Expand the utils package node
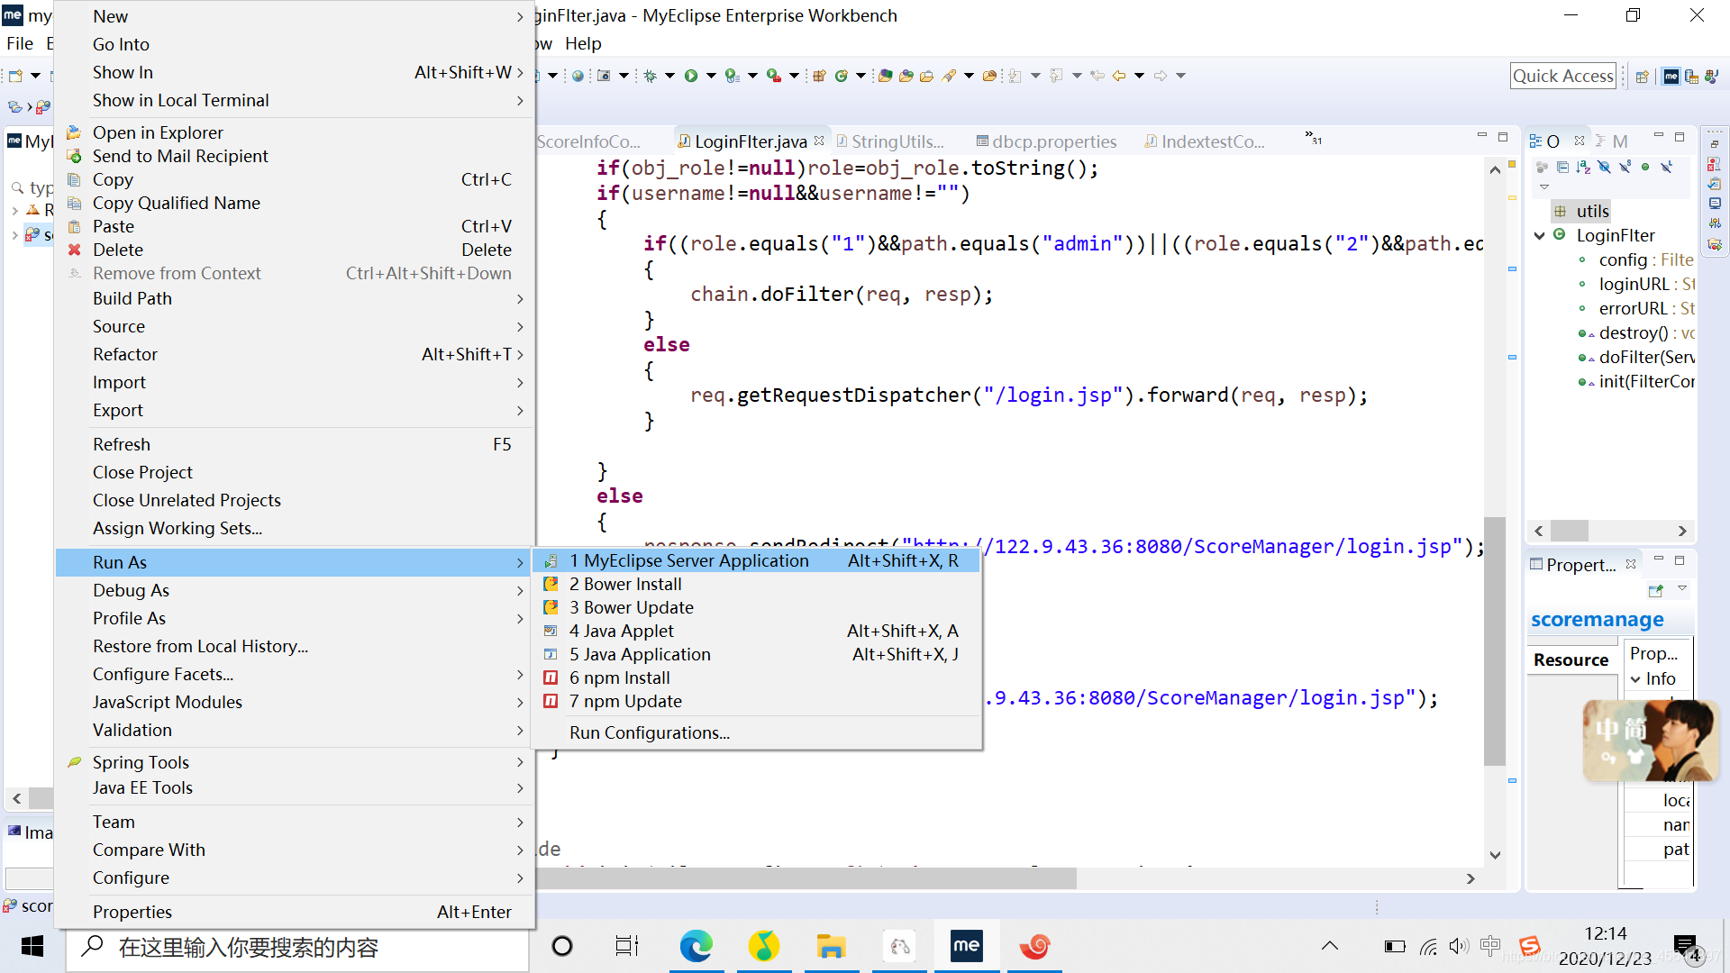The width and height of the screenshot is (1730, 973). coord(1591,210)
